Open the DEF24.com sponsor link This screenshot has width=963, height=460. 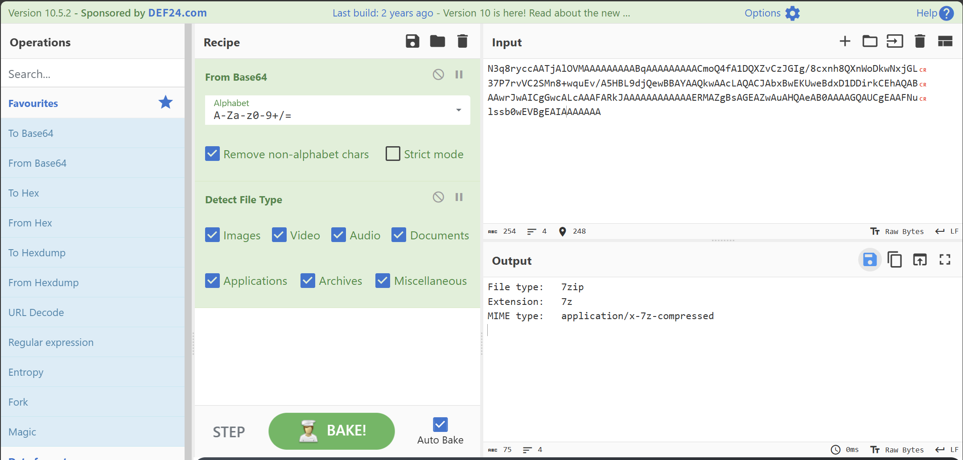(177, 13)
